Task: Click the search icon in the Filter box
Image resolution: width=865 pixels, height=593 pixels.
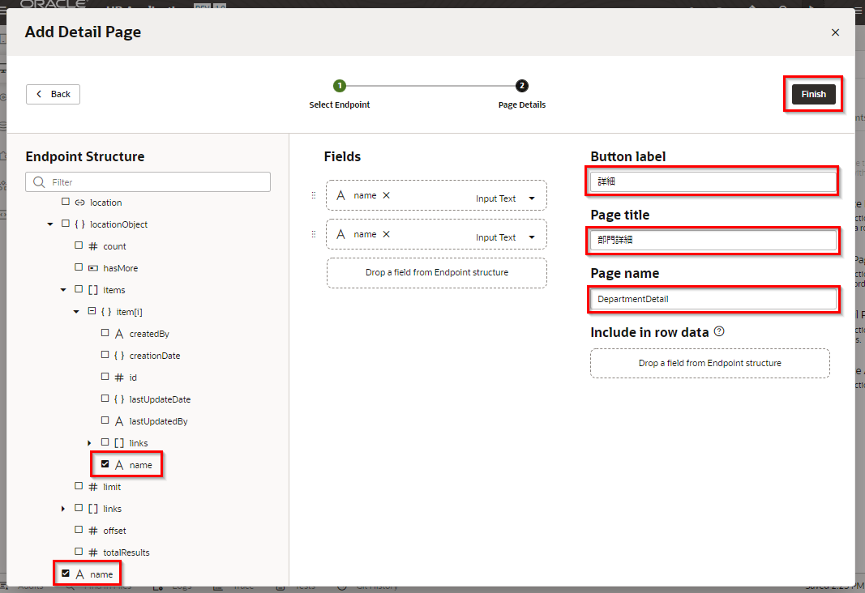Action: pyautogui.click(x=39, y=182)
